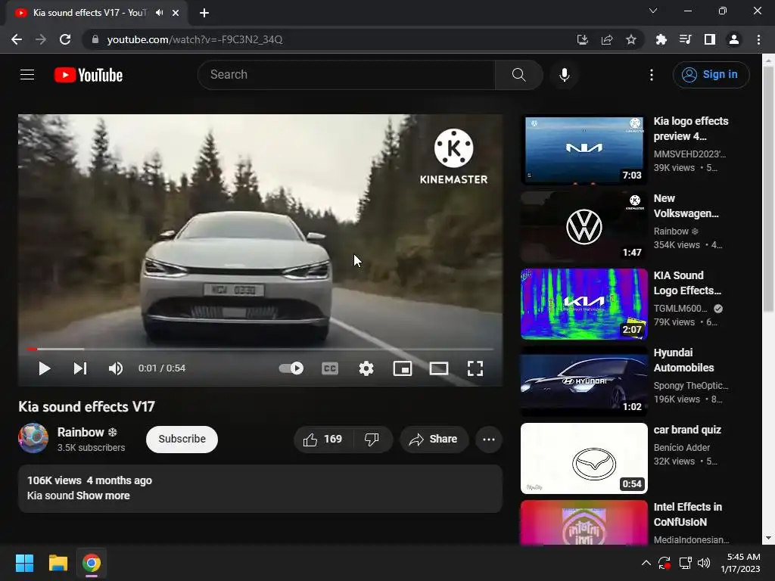775x581 pixels.
Task: Show hidden system tray icons
Action: (646, 563)
